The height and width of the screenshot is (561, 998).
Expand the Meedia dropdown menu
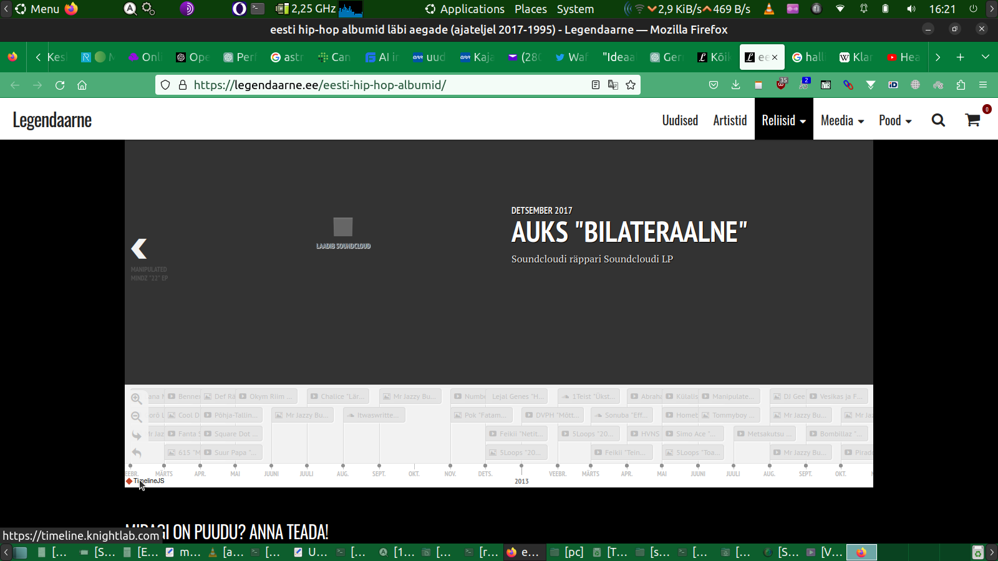842,120
